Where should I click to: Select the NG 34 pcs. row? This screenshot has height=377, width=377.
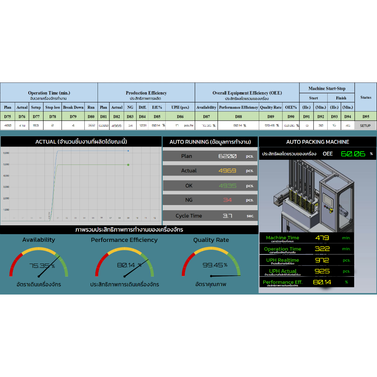(210, 200)
